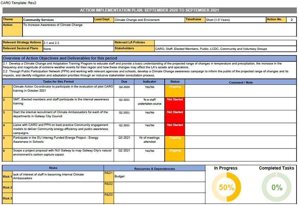Viewport: 299px width, 206px height.
Task: Click the 'Not Started' status for task 4
Action: [175, 129]
